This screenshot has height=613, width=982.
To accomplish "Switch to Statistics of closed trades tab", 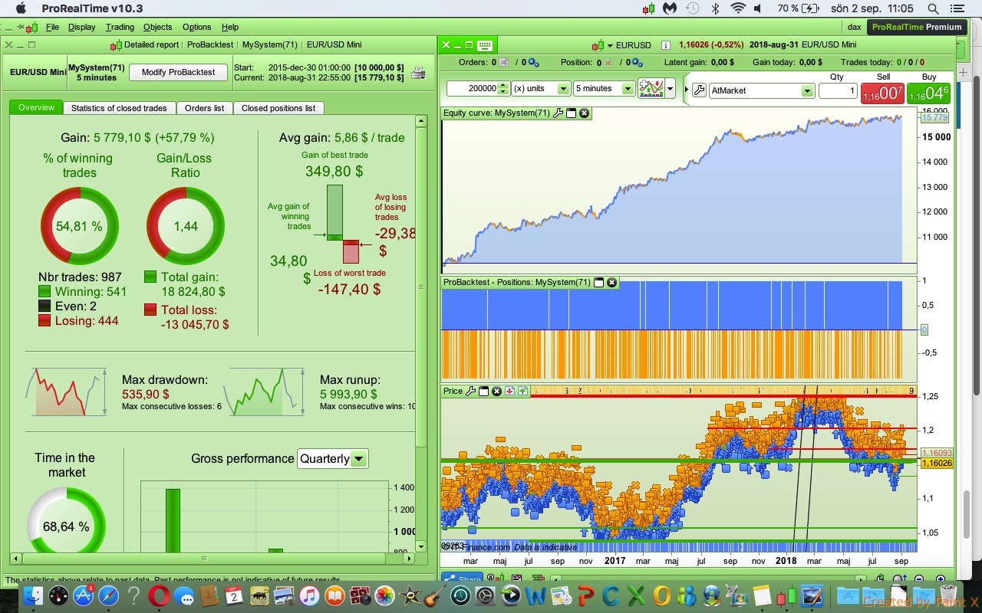I will coord(119,108).
